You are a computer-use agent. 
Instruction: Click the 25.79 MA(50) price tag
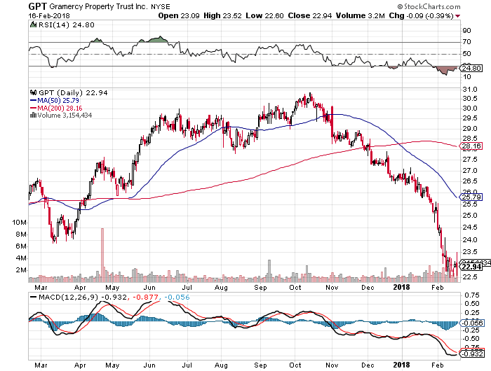tap(471, 197)
